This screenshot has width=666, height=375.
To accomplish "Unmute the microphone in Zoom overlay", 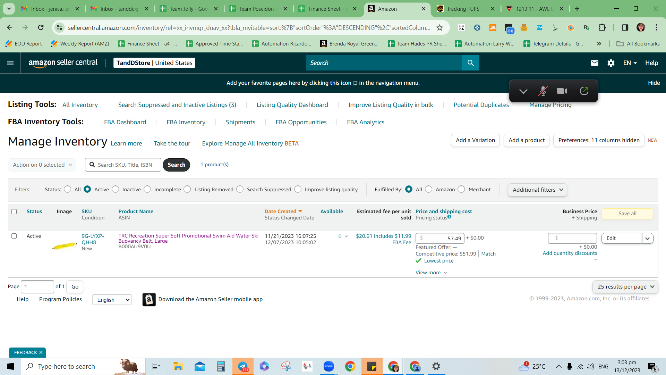I will (543, 91).
